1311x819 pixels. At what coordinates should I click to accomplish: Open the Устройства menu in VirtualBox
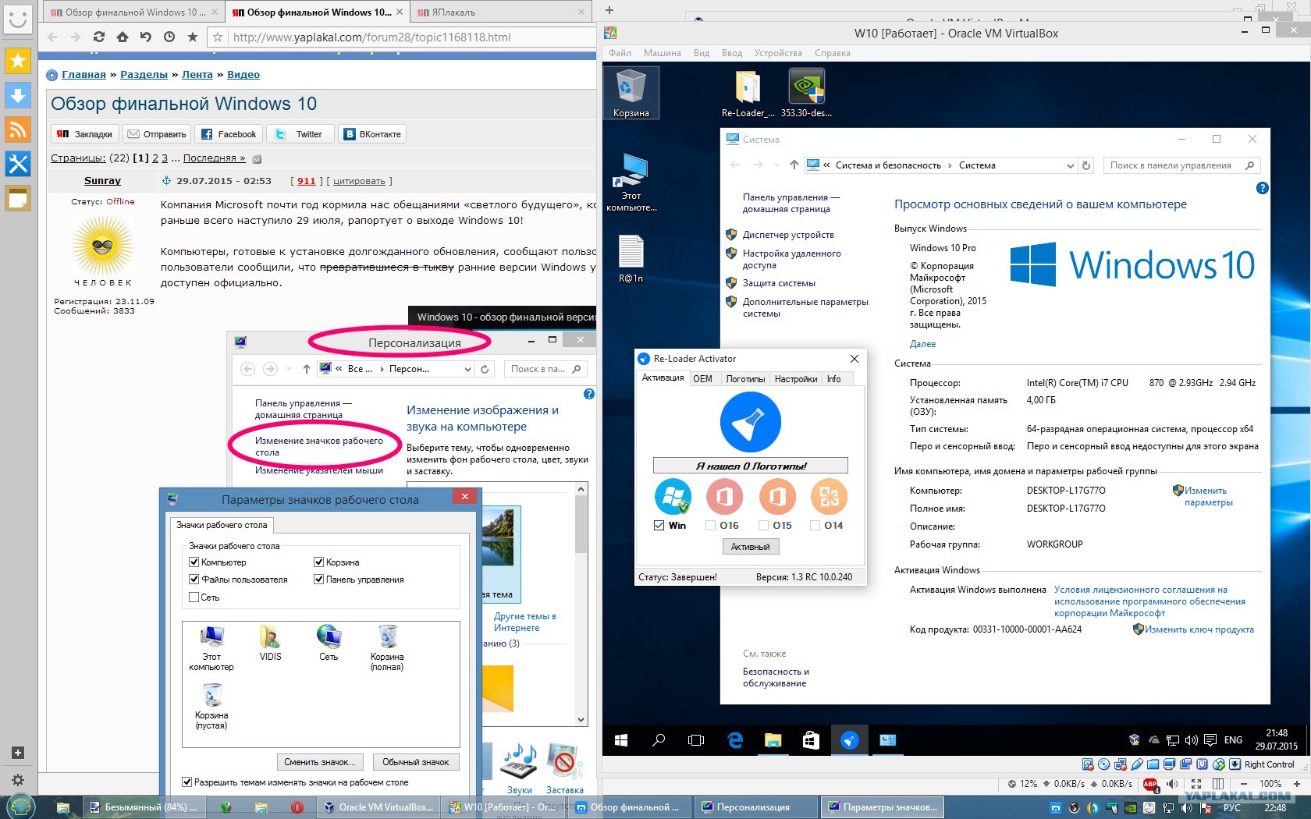[777, 53]
